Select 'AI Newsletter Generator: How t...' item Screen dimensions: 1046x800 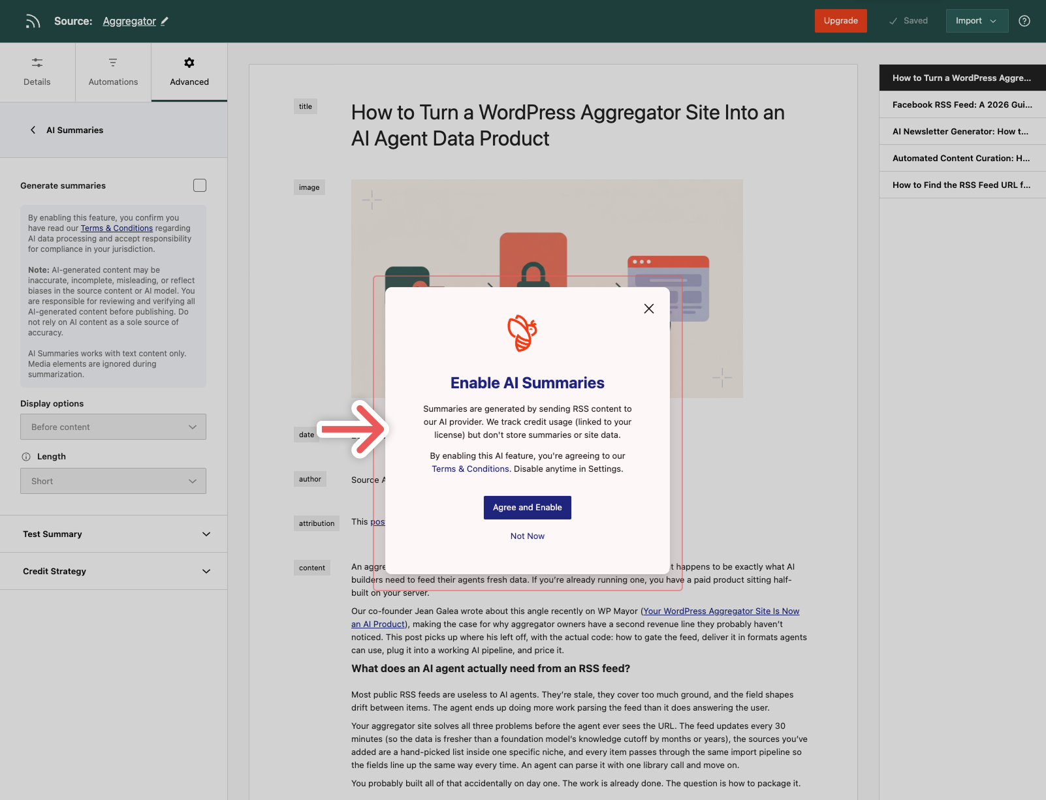click(x=962, y=131)
